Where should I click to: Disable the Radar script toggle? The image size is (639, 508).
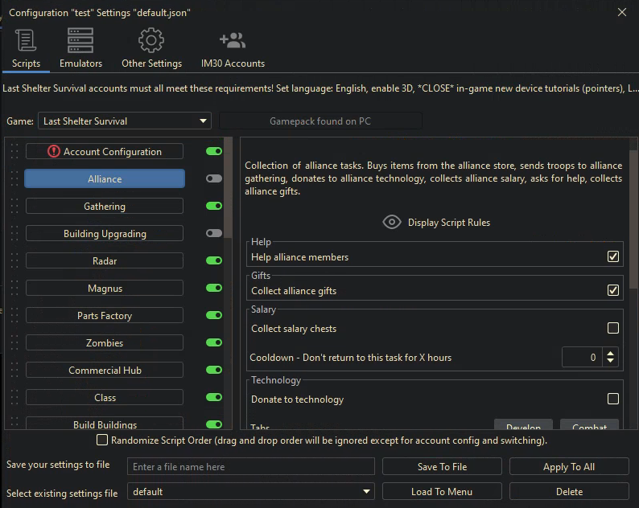click(x=213, y=261)
